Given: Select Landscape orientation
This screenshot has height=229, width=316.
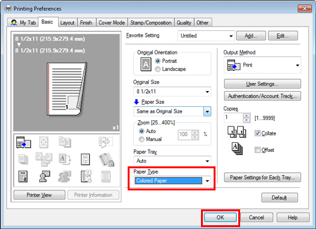Looking at the screenshot, I should 158,69.
